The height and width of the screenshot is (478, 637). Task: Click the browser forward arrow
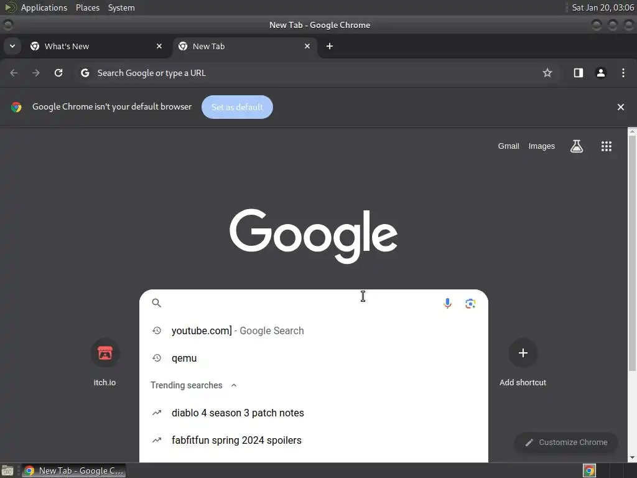coord(36,73)
